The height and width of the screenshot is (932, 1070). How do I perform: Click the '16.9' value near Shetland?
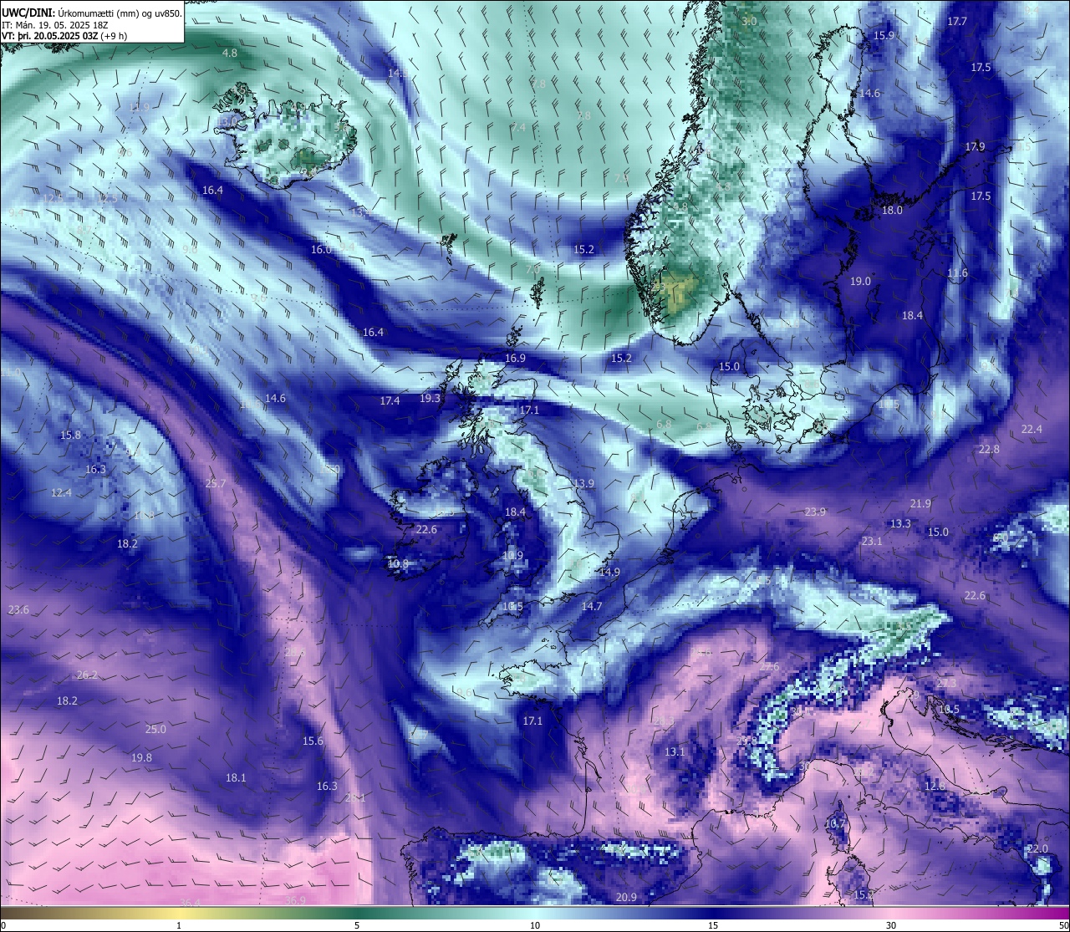pos(515,359)
